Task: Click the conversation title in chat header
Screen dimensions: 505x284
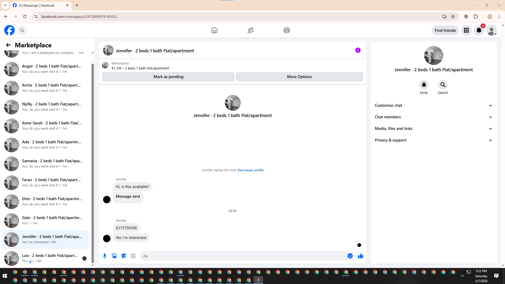Action: [155, 51]
